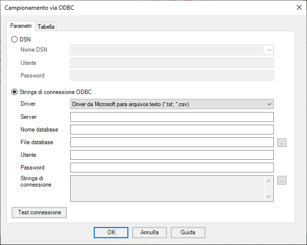Select the DSN radio button
The width and height of the screenshot is (307, 245).
(x=15, y=39)
